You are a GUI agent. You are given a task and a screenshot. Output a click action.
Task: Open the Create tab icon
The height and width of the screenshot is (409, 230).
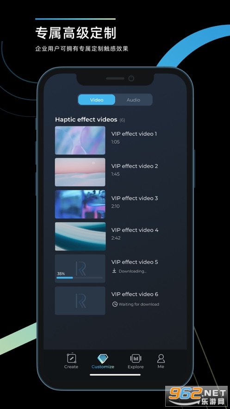point(71,358)
